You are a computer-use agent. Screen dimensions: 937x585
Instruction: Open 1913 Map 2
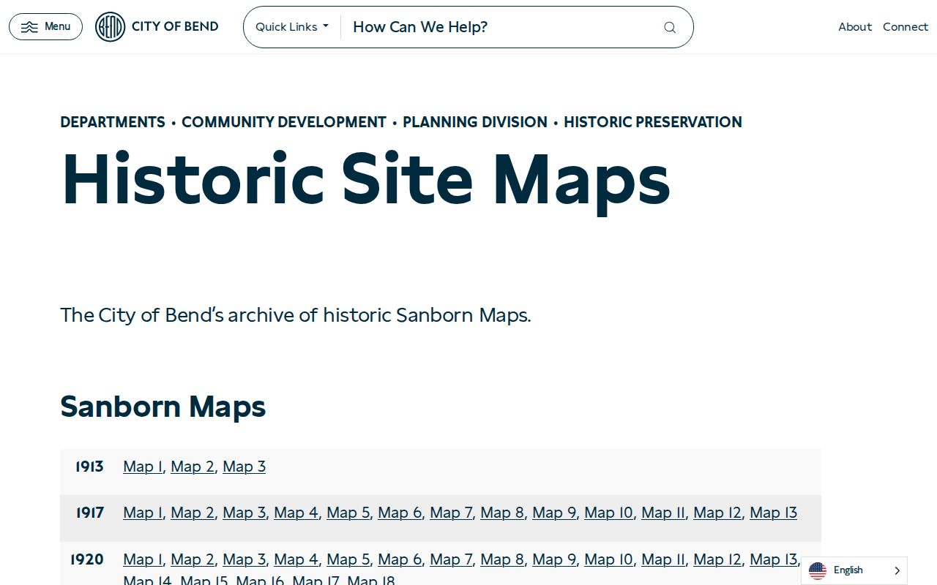click(193, 467)
